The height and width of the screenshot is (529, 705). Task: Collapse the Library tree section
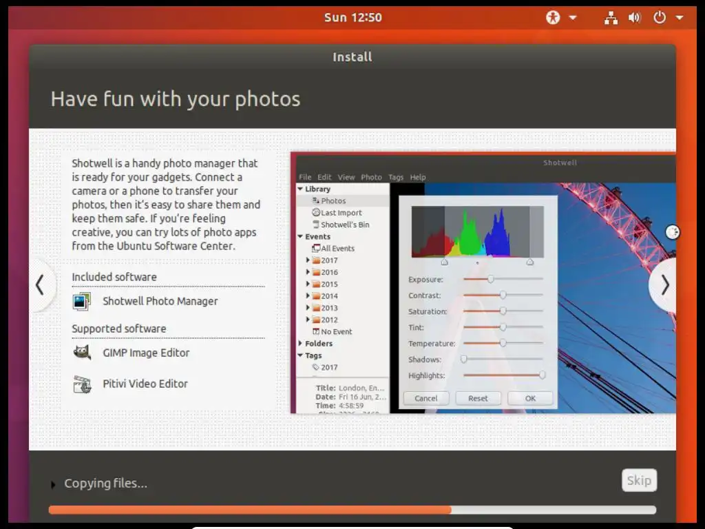(x=300, y=189)
